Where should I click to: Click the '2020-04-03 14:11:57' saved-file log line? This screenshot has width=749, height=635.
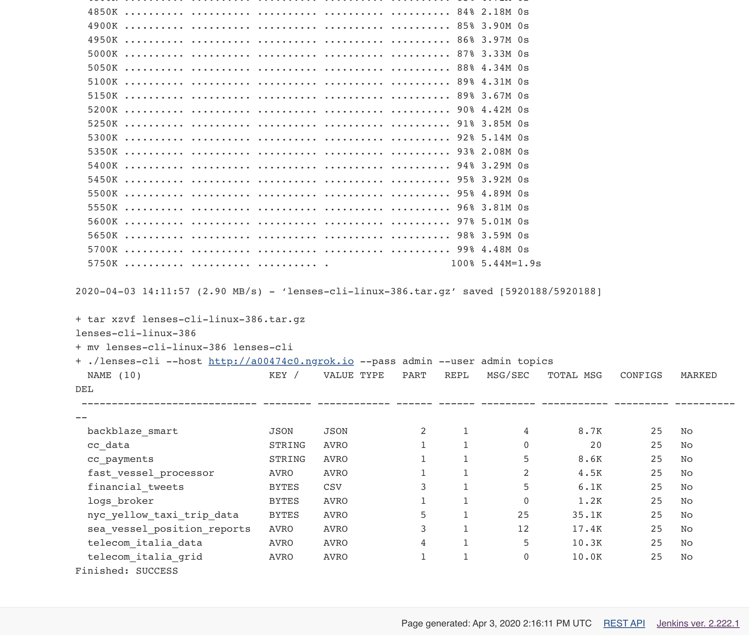[338, 291]
